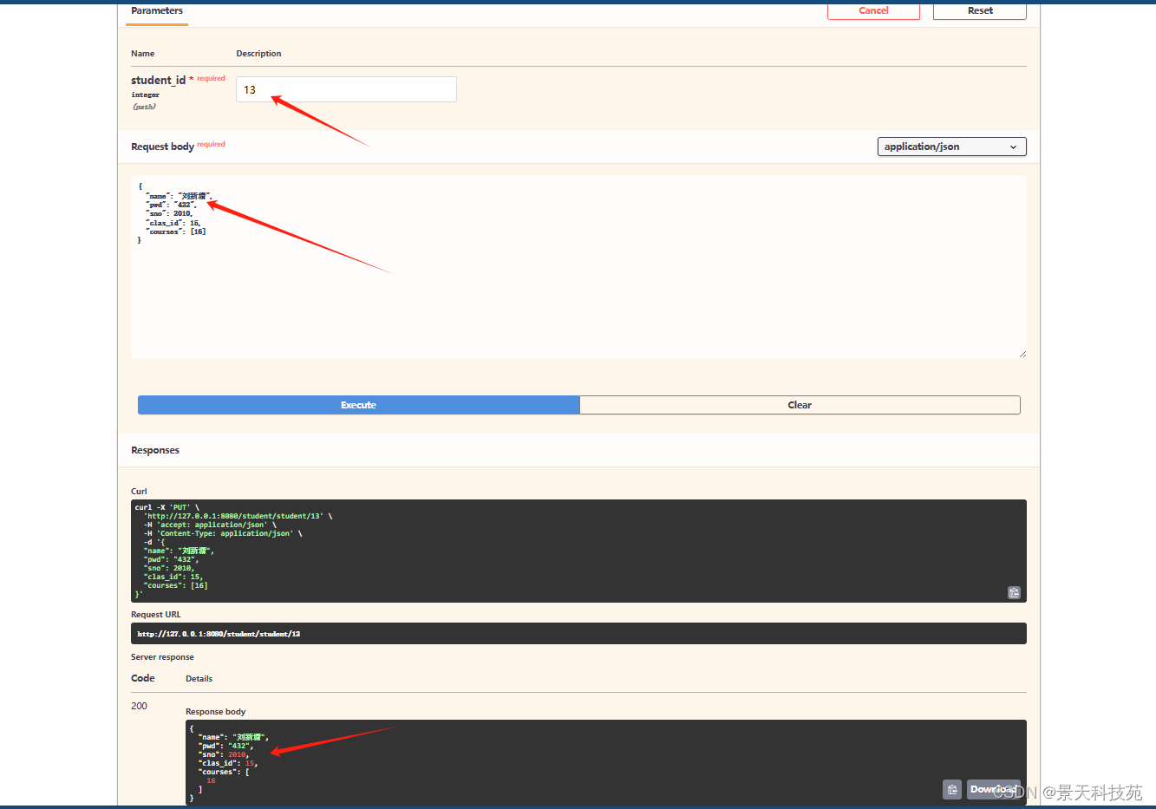The width and height of the screenshot is (1156, 809).
Task: Click the 200 response code
Action: point(139,706)
